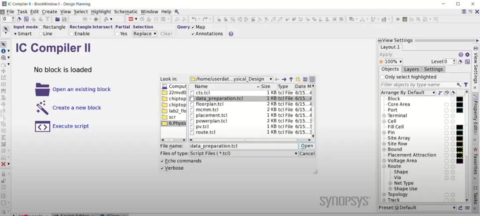Expand the Voltage Area tree node

pyautogui.click(x=384, y=161)
